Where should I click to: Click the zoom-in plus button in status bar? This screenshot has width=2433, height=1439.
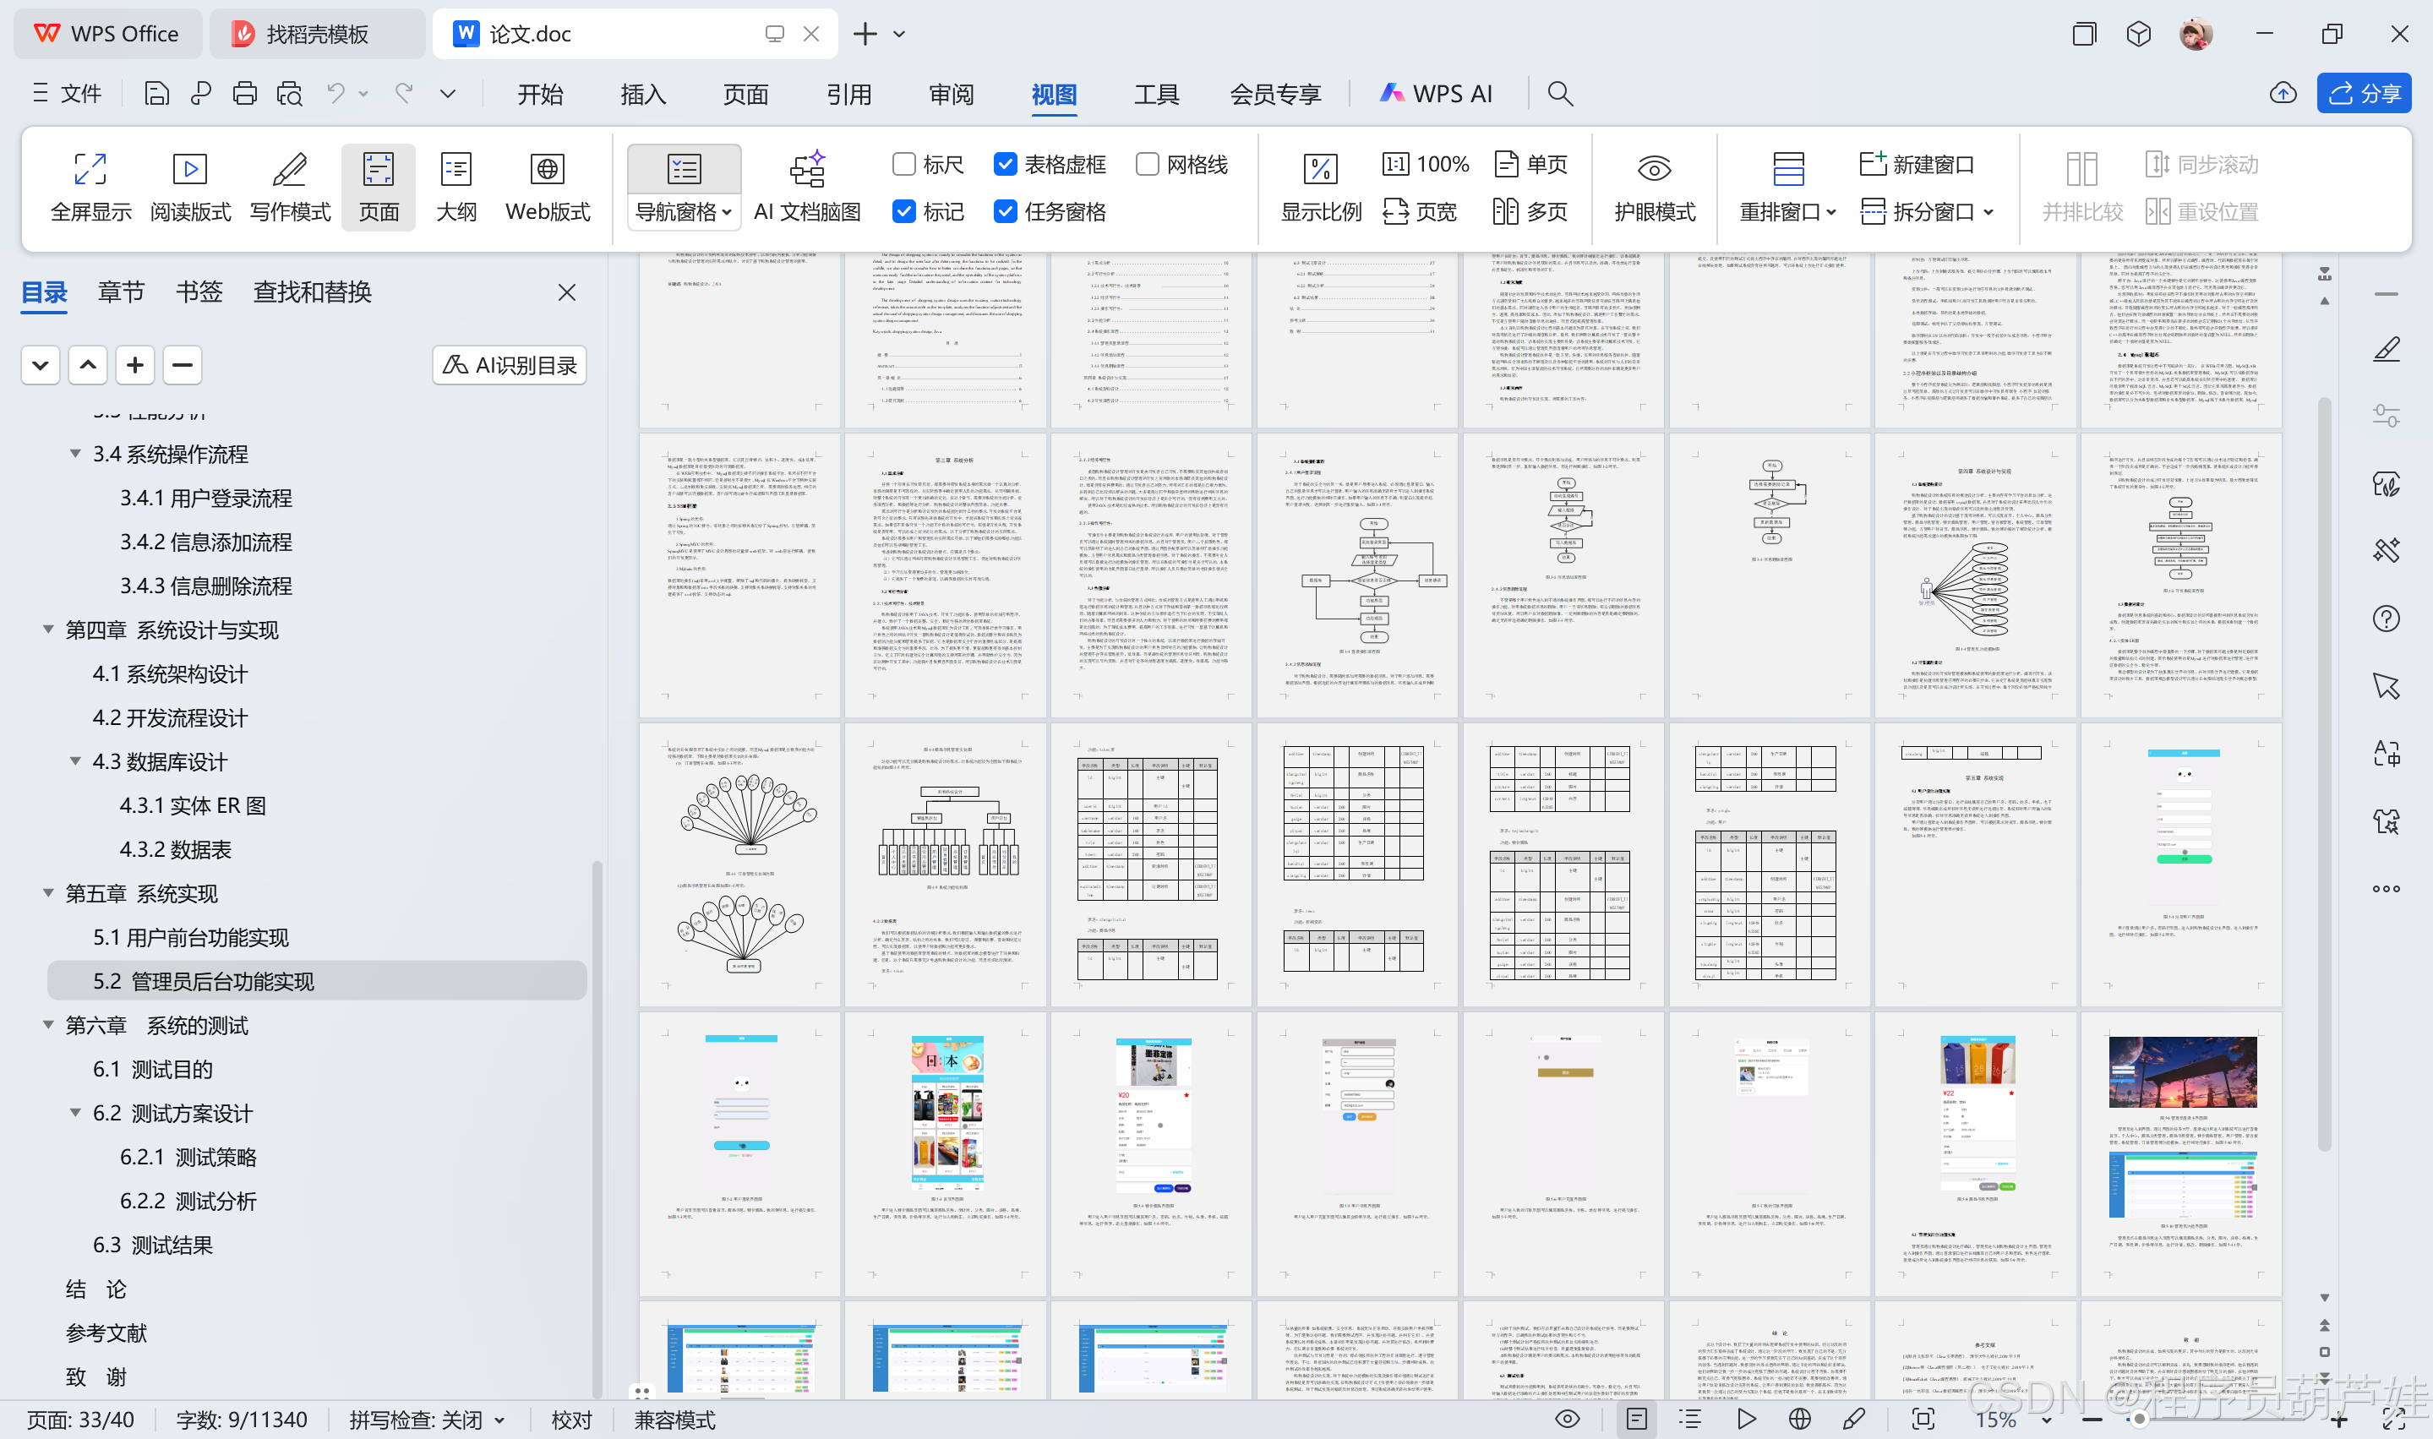pos(2339,1420)
